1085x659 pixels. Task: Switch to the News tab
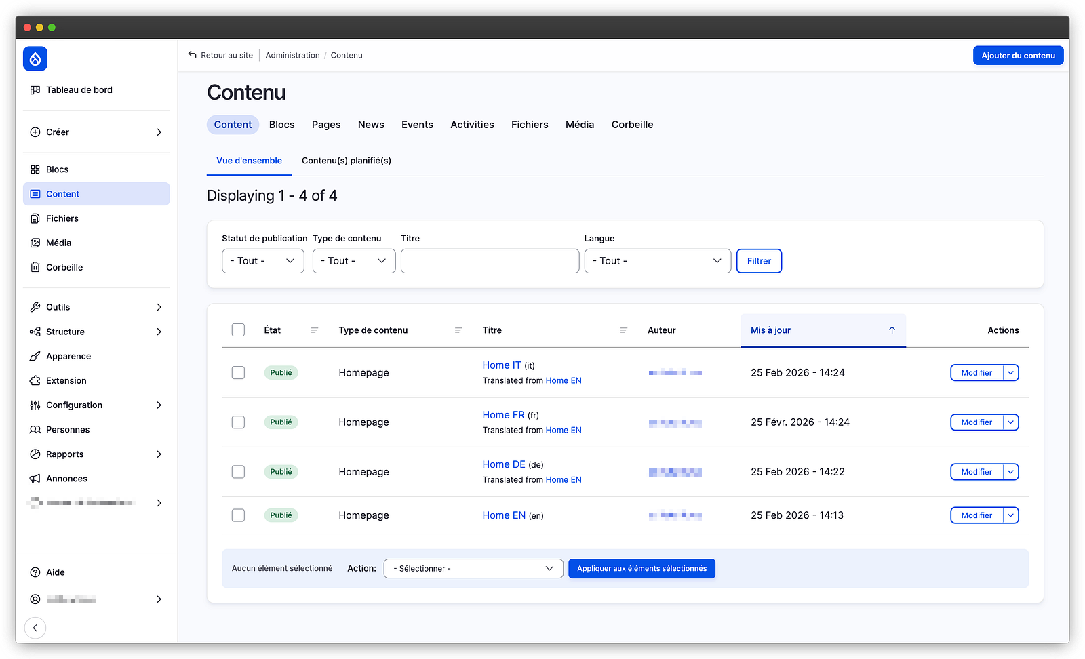tap(371, 125)
